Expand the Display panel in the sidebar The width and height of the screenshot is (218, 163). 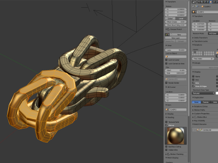tap(169, 114)
